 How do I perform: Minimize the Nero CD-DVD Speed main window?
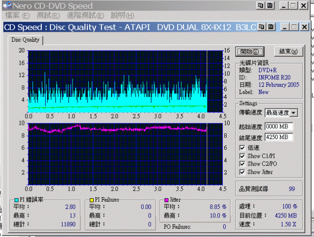click(x=284, y=5)
